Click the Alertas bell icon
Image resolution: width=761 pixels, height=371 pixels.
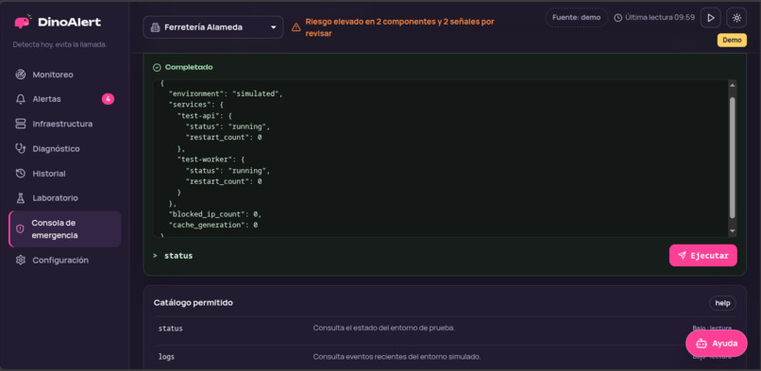tap(21, 99)
